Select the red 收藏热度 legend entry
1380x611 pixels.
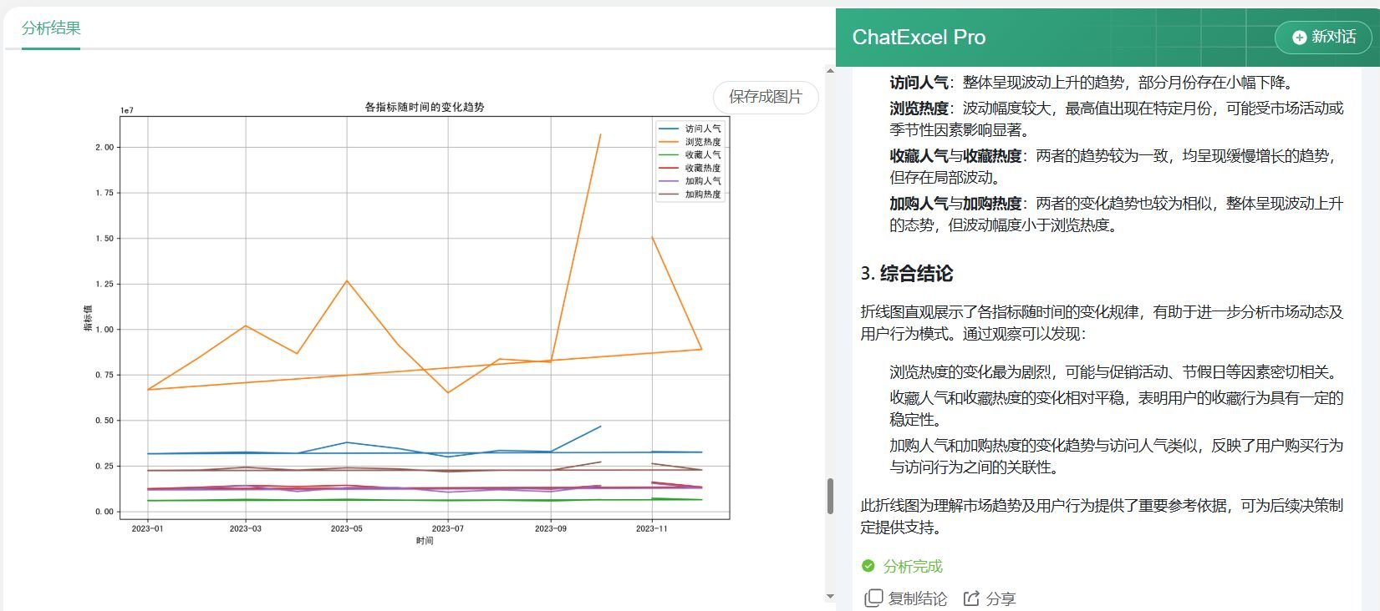702,168
